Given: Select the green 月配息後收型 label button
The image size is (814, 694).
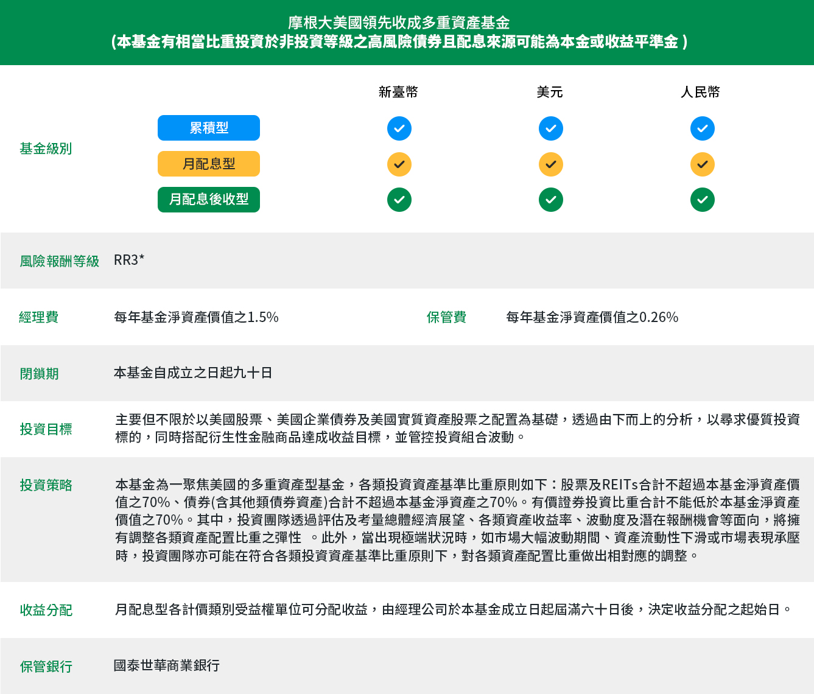Looking at the screenshot, I should click(x=209, y=200).
